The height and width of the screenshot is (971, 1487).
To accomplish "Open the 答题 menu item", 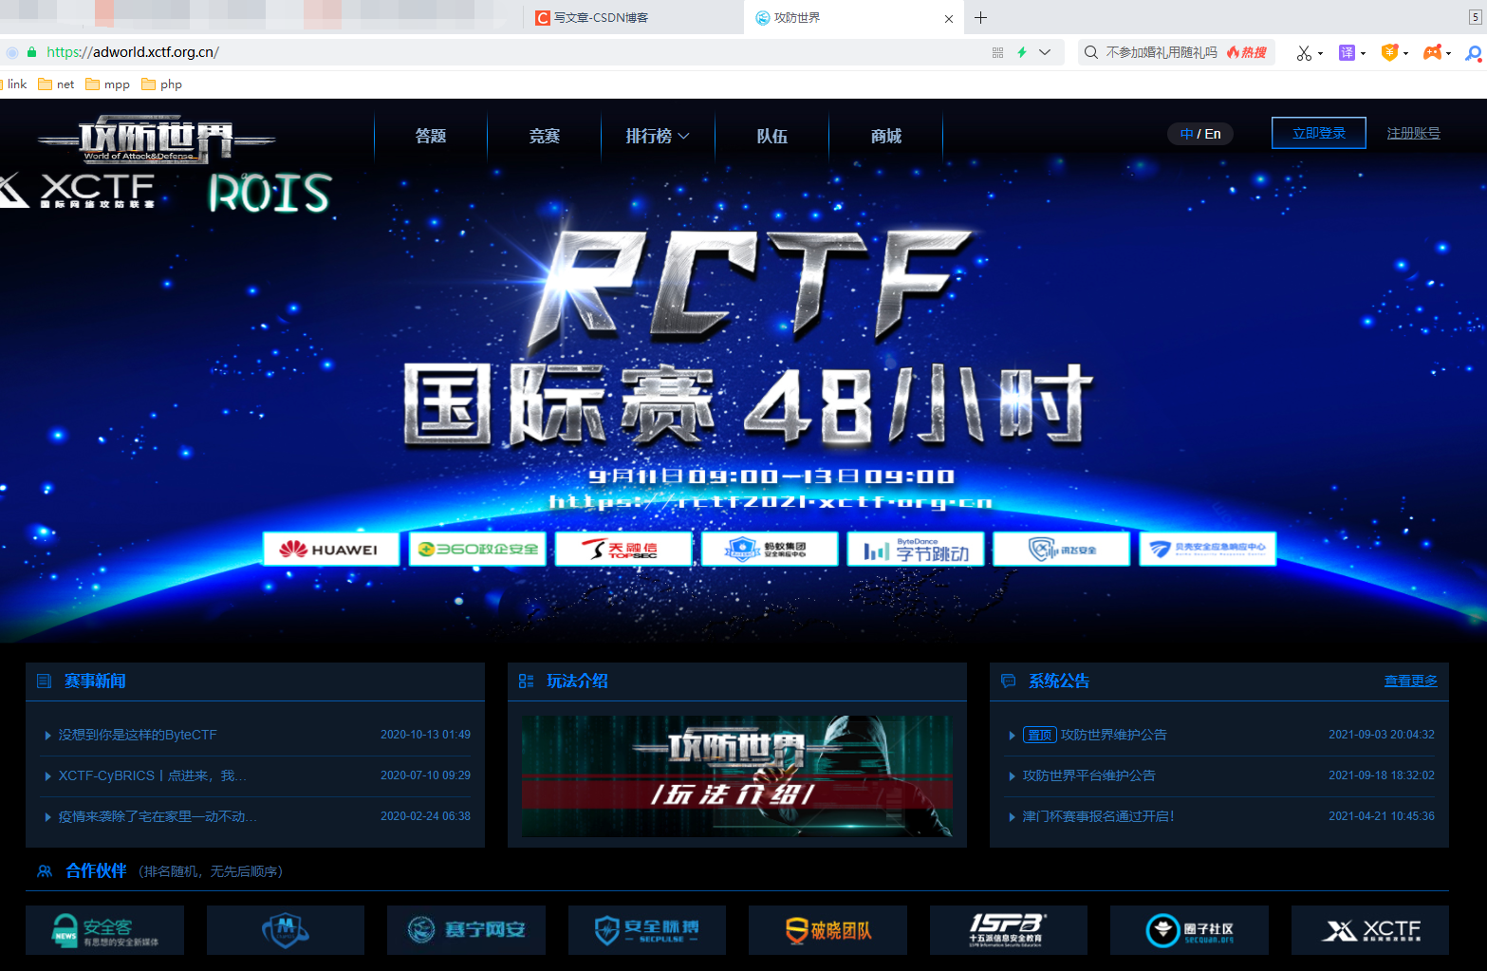I will [x=431, y=136].
